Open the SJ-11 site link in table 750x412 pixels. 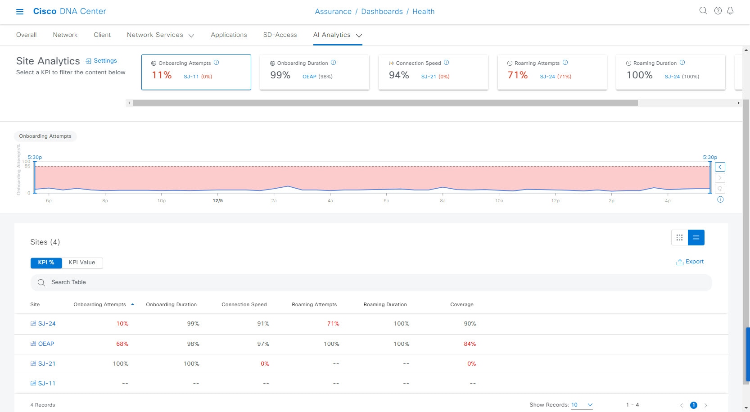(x=47, y=383)
